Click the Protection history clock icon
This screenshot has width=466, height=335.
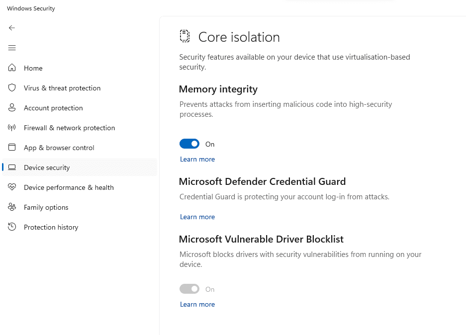coord(12,227)
